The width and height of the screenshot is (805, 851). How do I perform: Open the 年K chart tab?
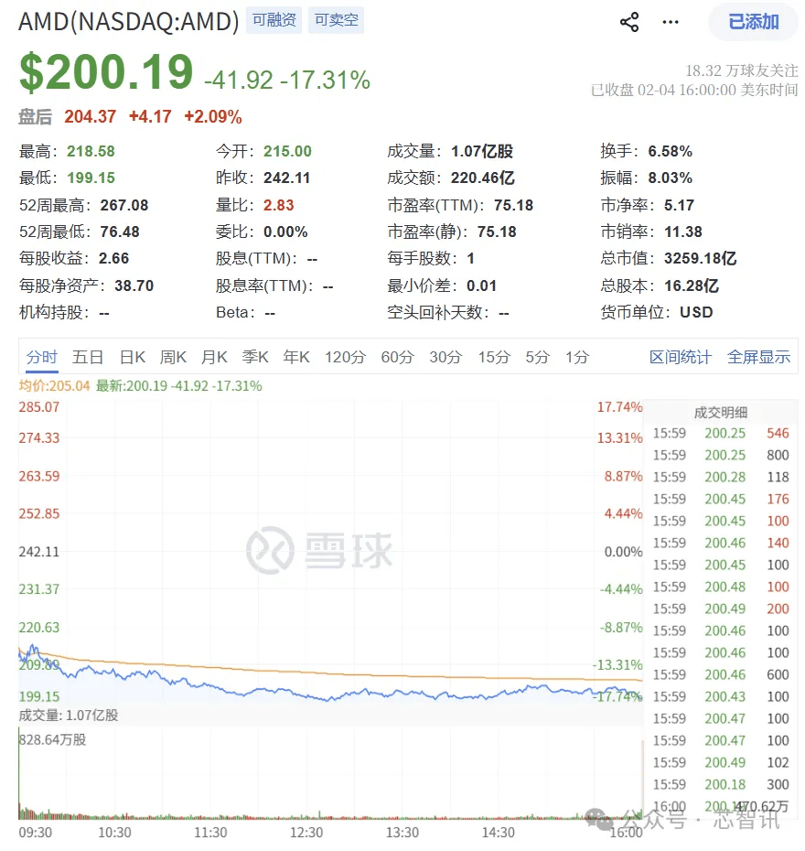296,357
